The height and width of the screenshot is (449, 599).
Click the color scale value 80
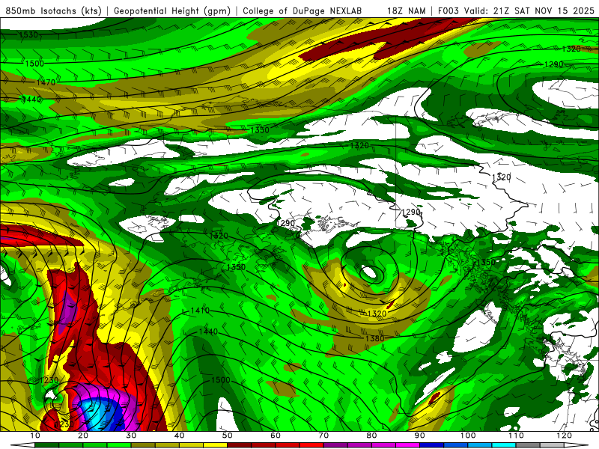[x=371, y=436]
